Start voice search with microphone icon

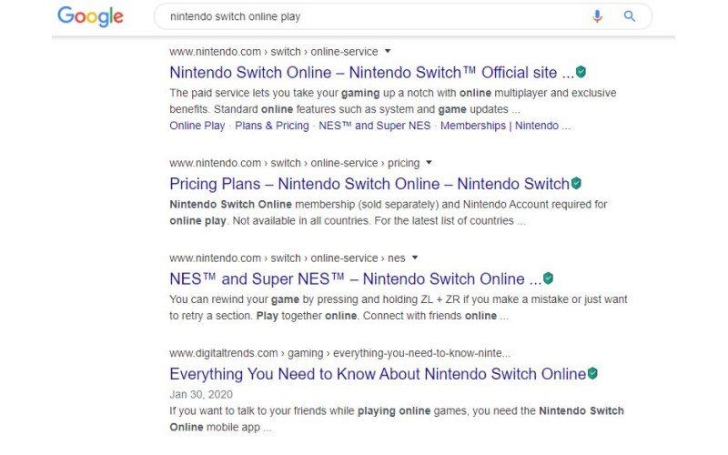(597, 16)
